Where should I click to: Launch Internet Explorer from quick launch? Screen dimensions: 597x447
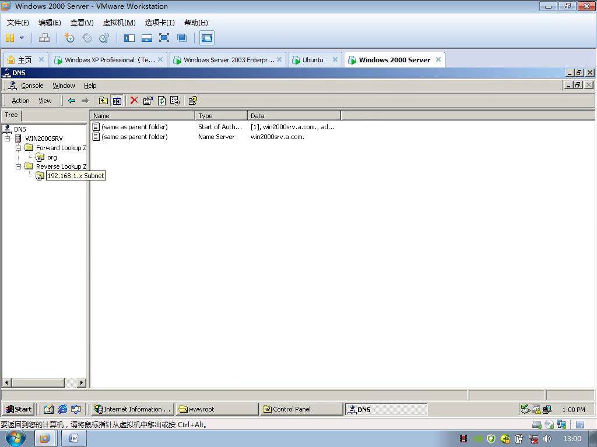click(62, 409)
